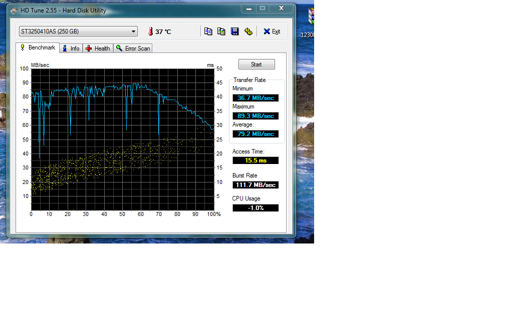Open the Health tab
Viewport: 505px width, 315px height.
coord(98,48)
